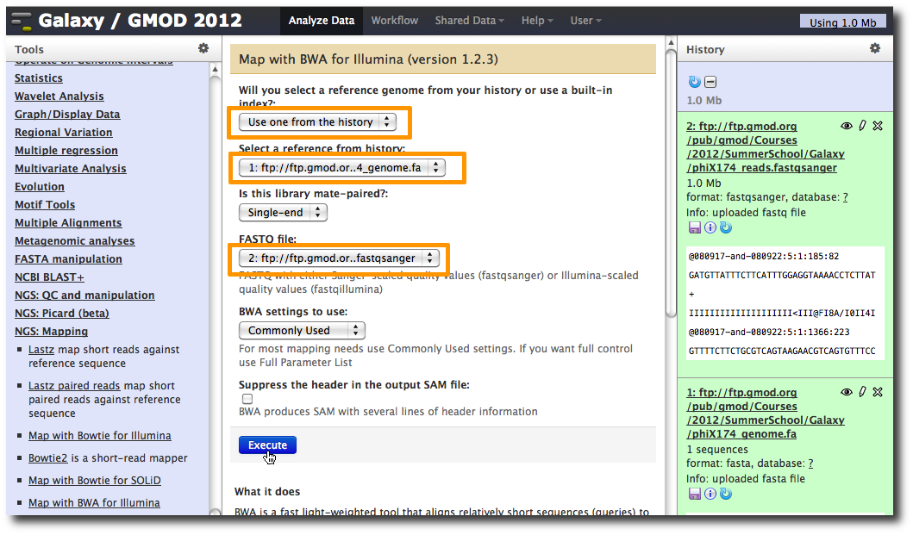The height and width of the screenshot is (535, 913).
Task: View data of dataset 2 phiX174_reads (eye icon)
Action: tap(846, 126)
